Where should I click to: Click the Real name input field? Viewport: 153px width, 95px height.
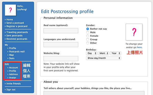[61, 31]
